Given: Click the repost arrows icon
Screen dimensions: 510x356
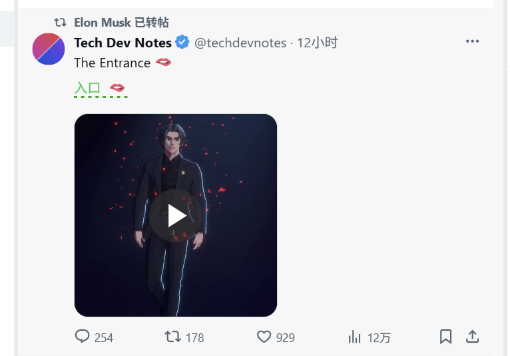Looking at the screenshot, I should [172, 337].
